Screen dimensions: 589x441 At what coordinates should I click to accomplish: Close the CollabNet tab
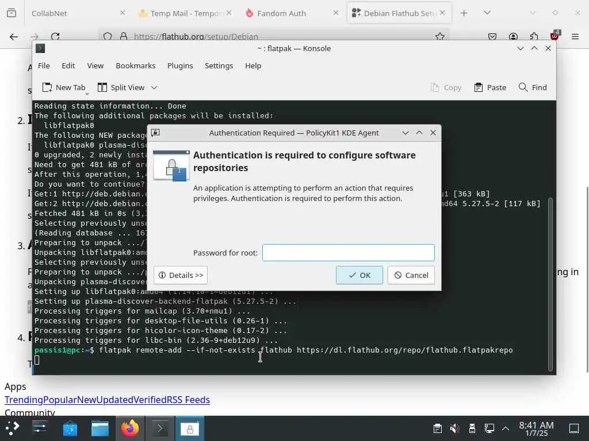click(123, 13)
